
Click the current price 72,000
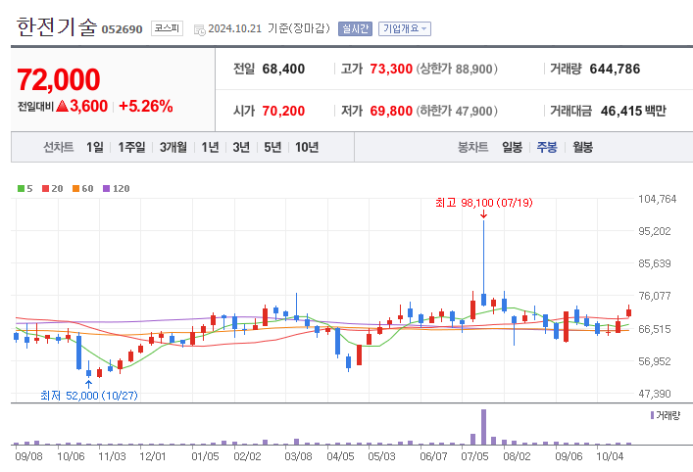tap(59, 79)
